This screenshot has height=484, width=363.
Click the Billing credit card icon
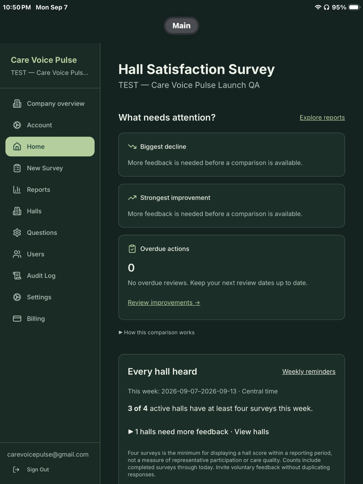[17, 319]
